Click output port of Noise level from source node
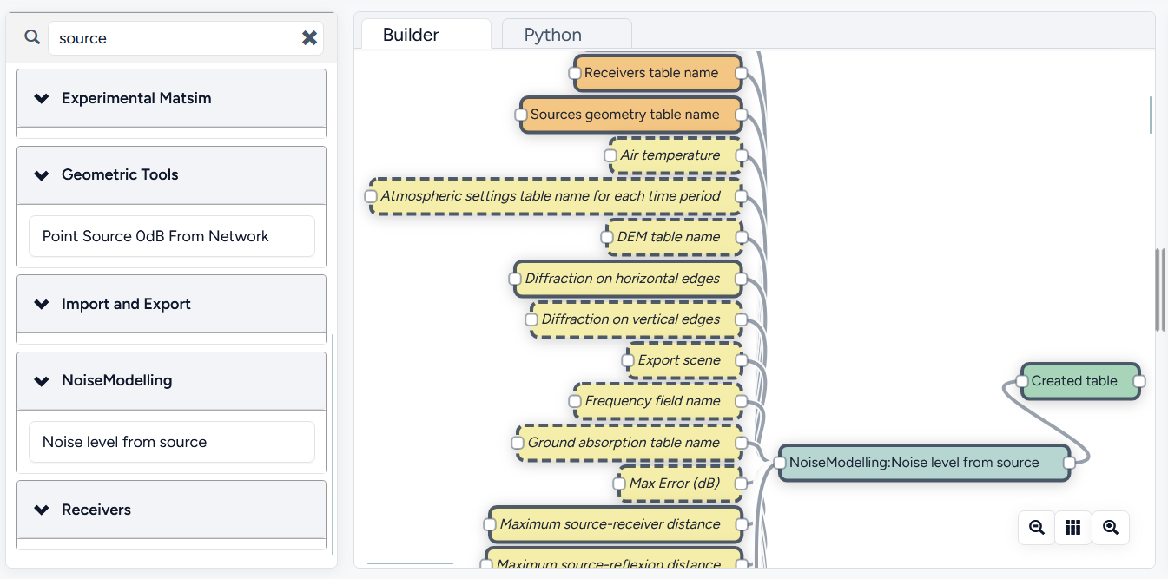The image size is (1168, 579). tap(1069, 464)
